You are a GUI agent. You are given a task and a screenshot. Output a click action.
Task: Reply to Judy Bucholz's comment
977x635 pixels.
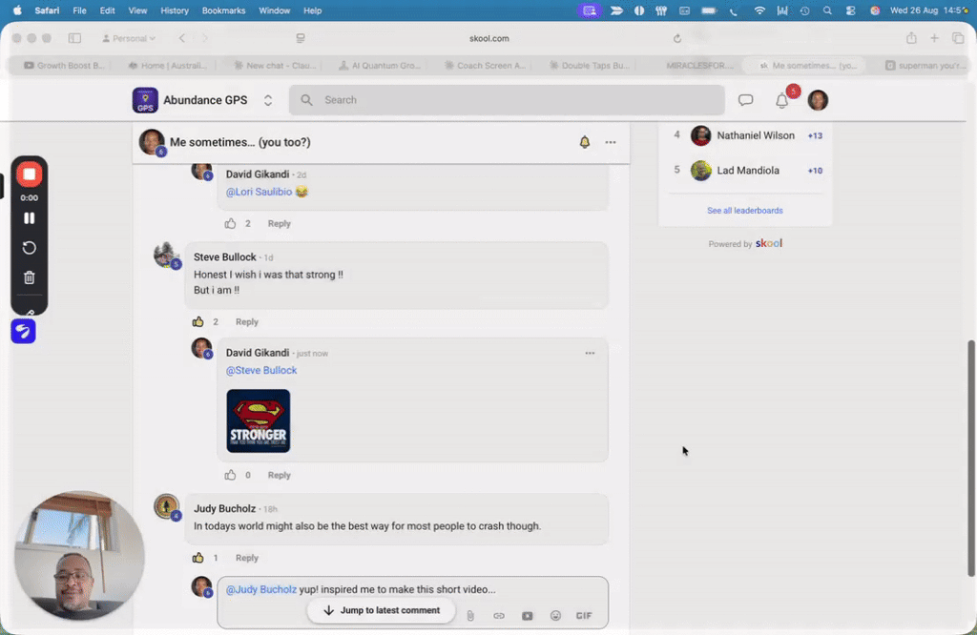point(247,558)
